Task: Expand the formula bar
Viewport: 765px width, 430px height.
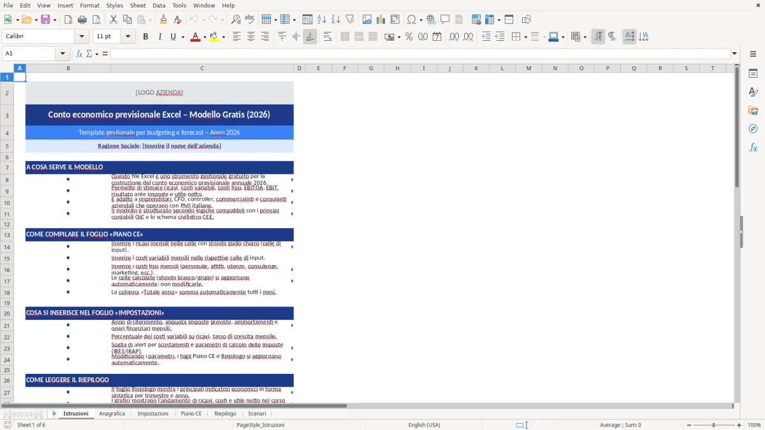Action: tap(734, 54)
